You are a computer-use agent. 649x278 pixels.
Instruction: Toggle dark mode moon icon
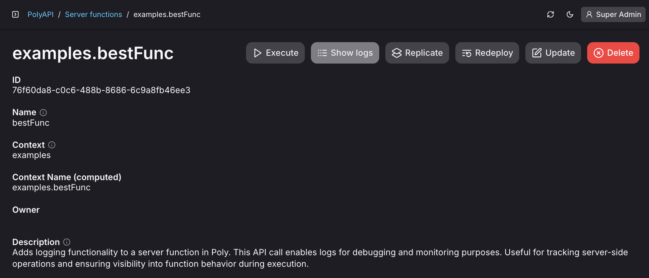pos(570,14)
